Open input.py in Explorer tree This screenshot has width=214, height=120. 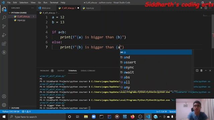coord(21,20)
